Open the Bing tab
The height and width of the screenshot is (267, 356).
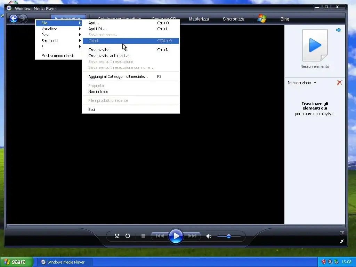coord(285,19)
